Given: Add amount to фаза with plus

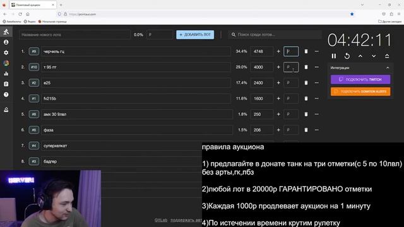Looking at the screenshot, I should 278,130.
